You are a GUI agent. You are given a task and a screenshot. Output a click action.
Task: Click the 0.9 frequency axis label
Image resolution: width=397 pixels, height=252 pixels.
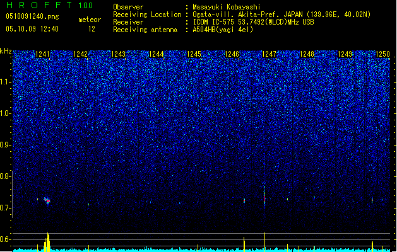[x=6, y=145]
